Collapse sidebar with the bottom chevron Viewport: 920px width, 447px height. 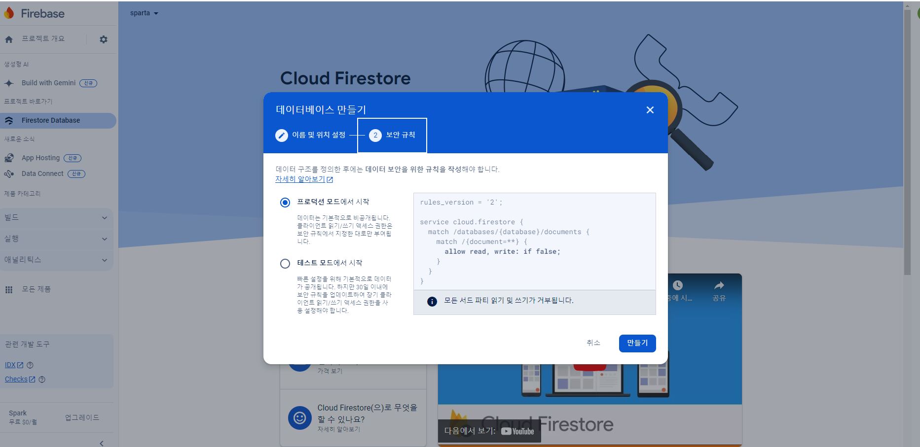[102, 443]
